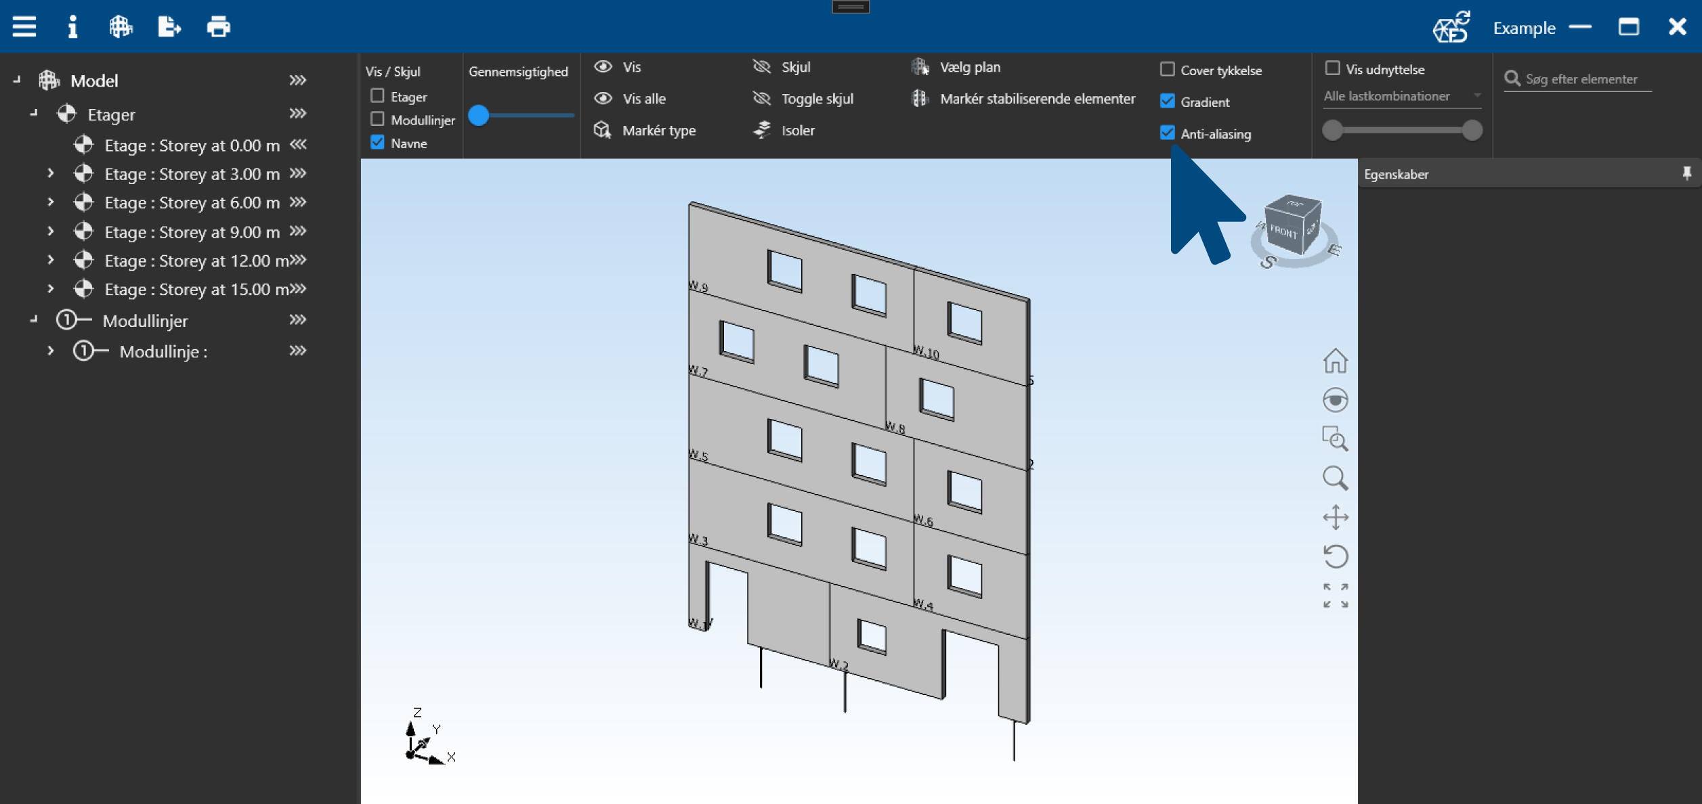Expand Storey at 15.00 m node
Viewport: 1702px width, 804px height.
51,288
